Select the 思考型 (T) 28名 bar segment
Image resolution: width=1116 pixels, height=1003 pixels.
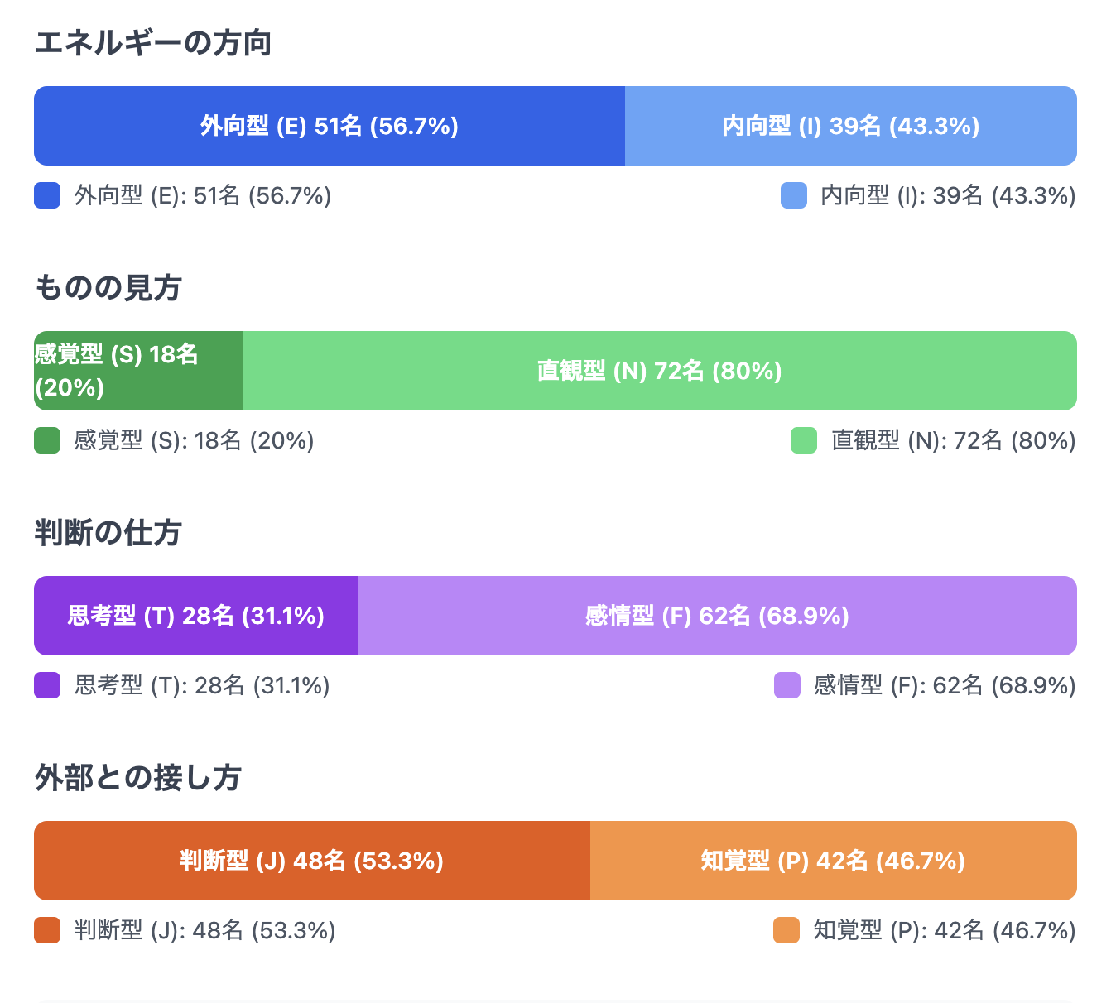coord(196,616)
